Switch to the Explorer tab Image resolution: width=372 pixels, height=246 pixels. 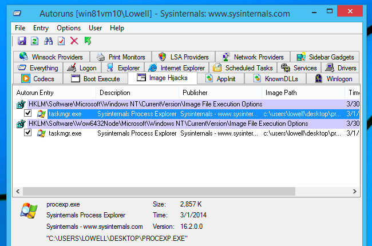122,68
